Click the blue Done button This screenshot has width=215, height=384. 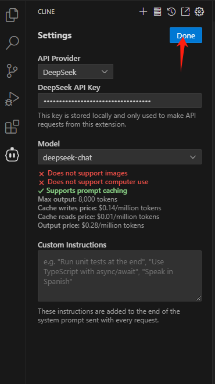186,35
